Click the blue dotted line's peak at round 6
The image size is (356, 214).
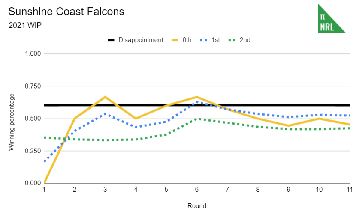[x=197, y=102]
